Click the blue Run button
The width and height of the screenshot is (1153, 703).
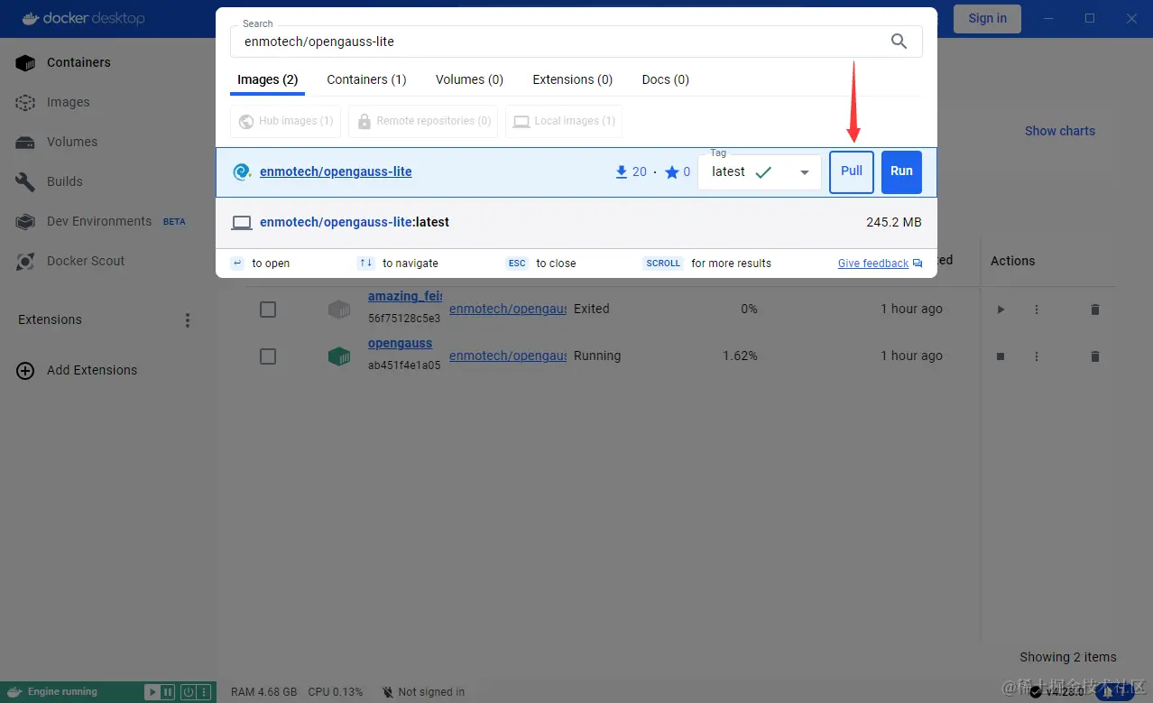(x=901, y=171)
